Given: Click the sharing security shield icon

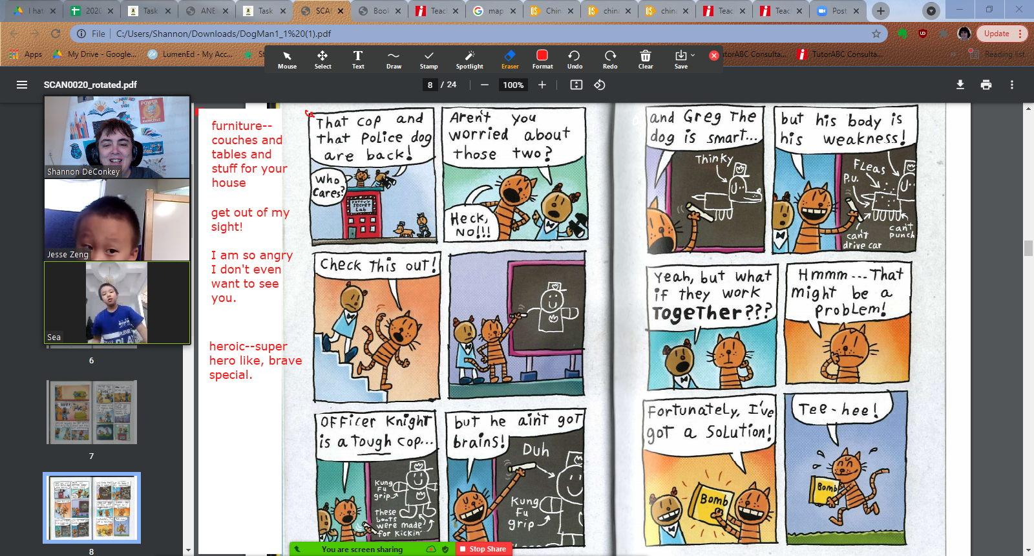Looking at the screenshot, I should click(445, 549).
